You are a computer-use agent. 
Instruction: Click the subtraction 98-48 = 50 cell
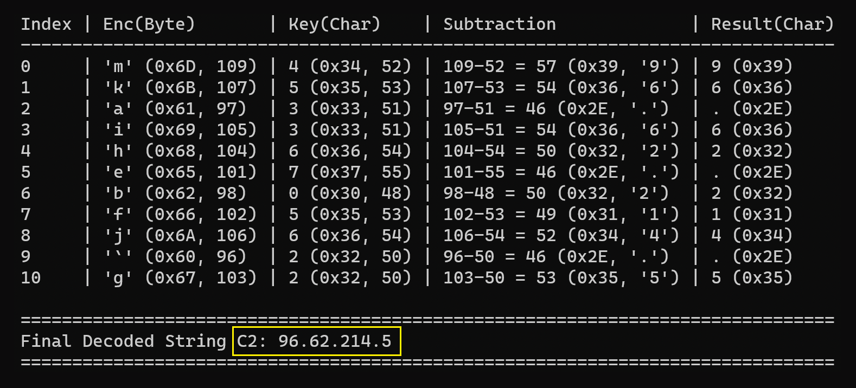556,193
